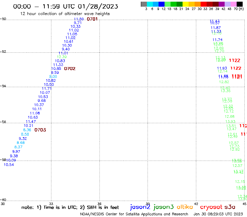Screen dimensions: 247x217
Task: Click the green wave height value '12.39'
Action: 62,57
